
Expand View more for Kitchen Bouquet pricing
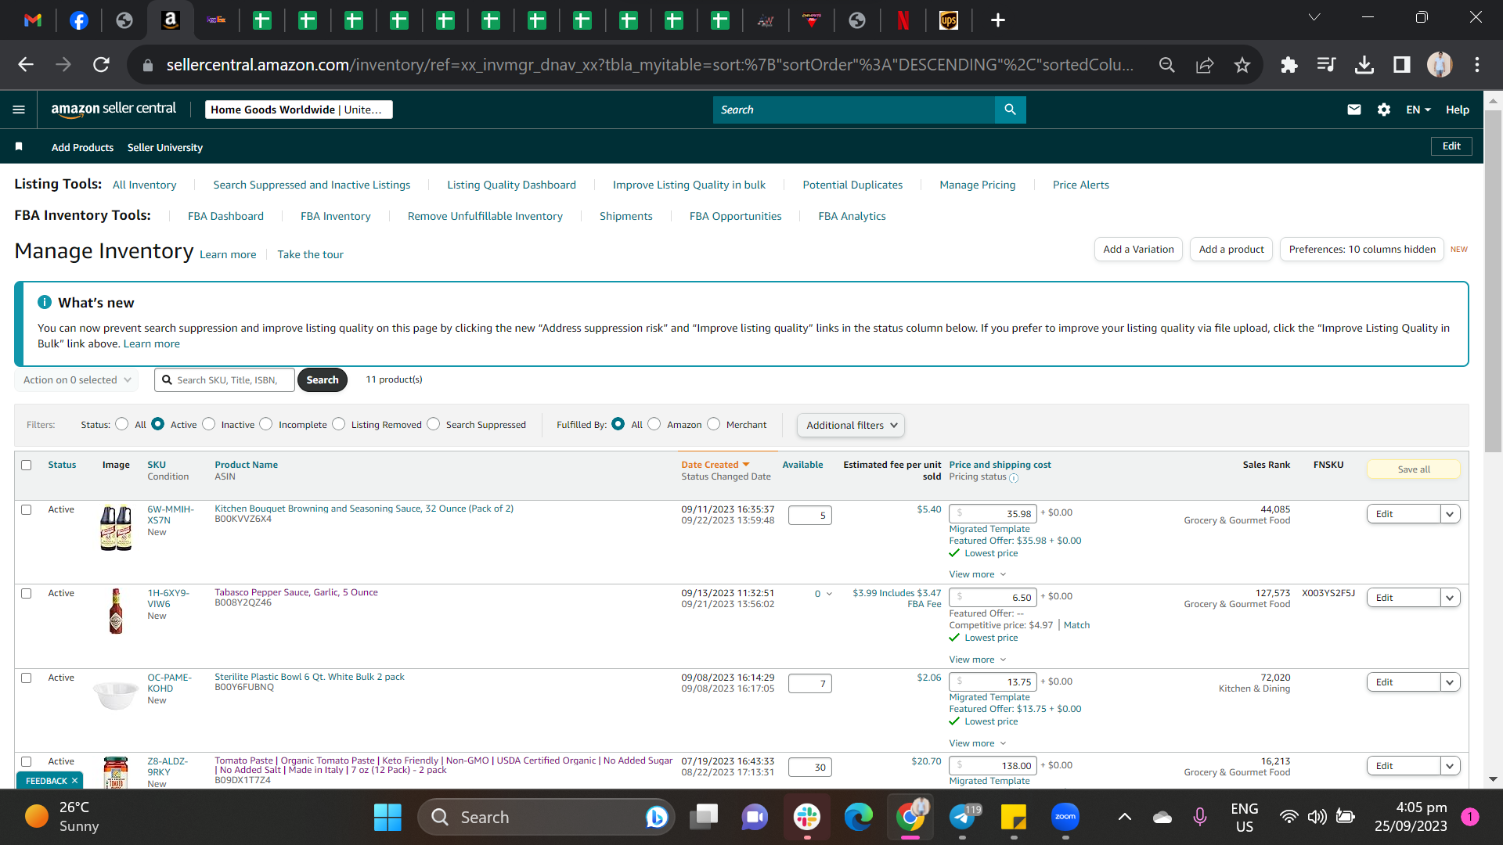(x=977, y=574)
